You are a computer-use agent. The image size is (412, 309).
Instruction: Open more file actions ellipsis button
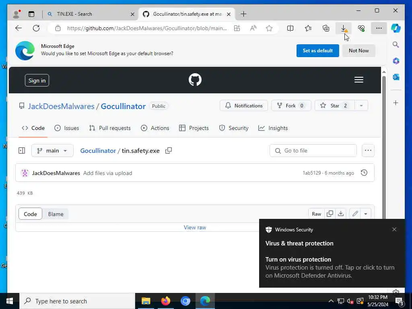coord(368,150)
